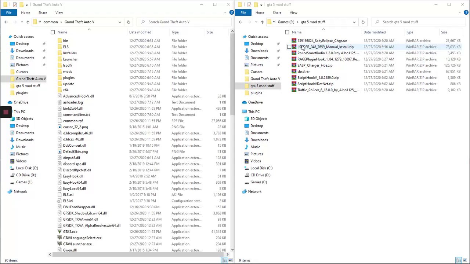Open 'Grand Theft Auto V' in right sidebar
The image size is (470, 264).
tap(265, 79)
